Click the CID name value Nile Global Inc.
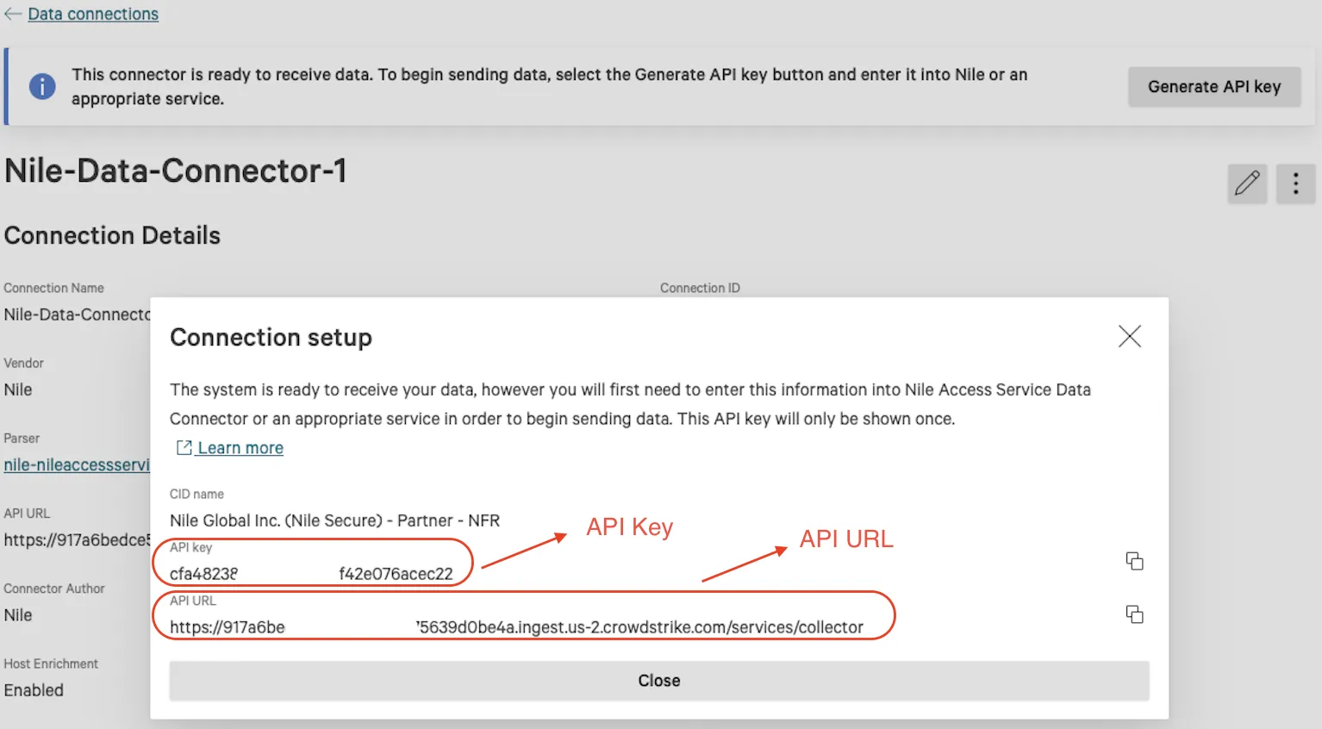Viewport: 1322px width, 729px height. 334,520
